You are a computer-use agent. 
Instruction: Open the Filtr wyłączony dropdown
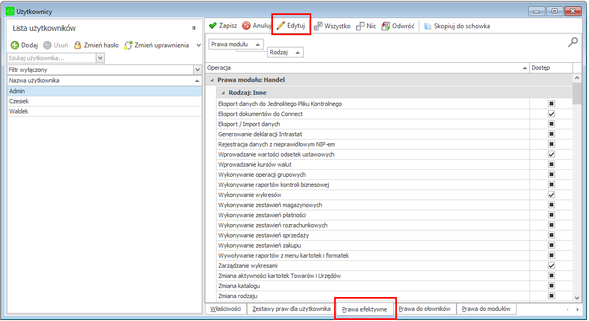[x=197, y=70]
